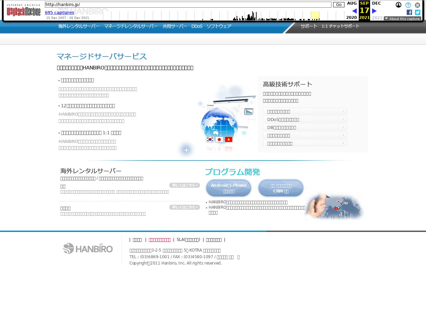Click the 高級技術サポート heading
Screen dimensions: 426x319
(288, 84)
